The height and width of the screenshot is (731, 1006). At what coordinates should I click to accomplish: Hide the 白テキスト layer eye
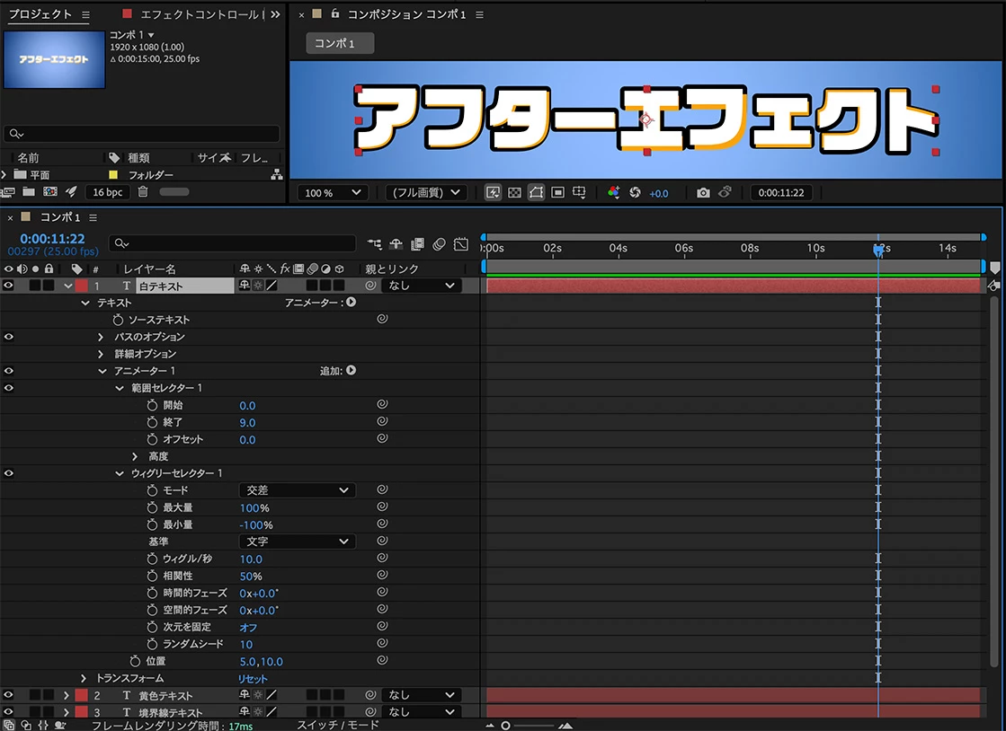click(8, 285)
